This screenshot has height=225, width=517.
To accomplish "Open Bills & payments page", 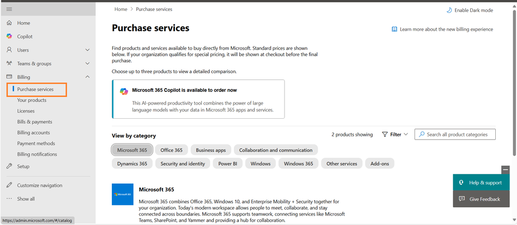I will (x=35, y=122).
